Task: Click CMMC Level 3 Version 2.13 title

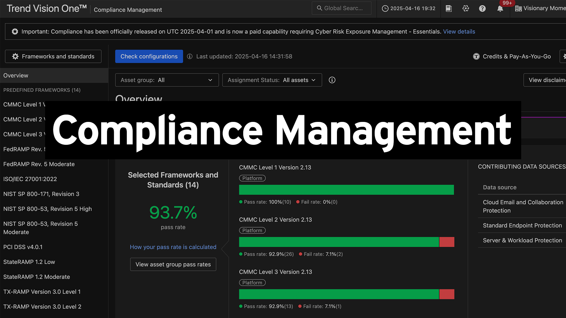Action: click(275, 272)
